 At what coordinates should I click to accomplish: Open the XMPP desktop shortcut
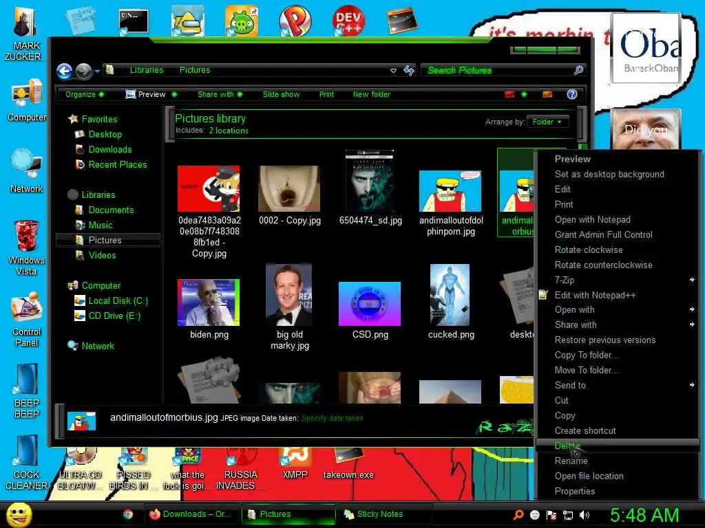(295, 465)
